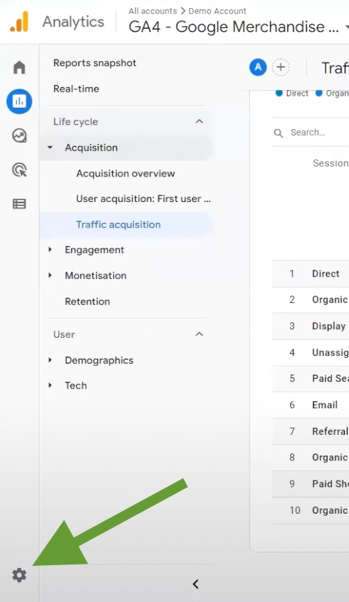This screenshot has width=349, height=602.
Task: Select the Reports bar chart icon
Action: pos(19,102)
